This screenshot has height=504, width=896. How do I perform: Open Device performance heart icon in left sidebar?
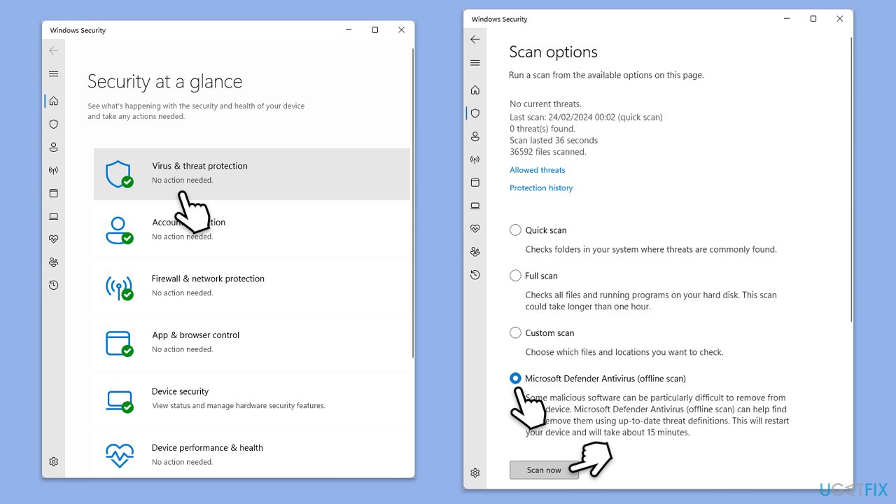coord(54,239)
